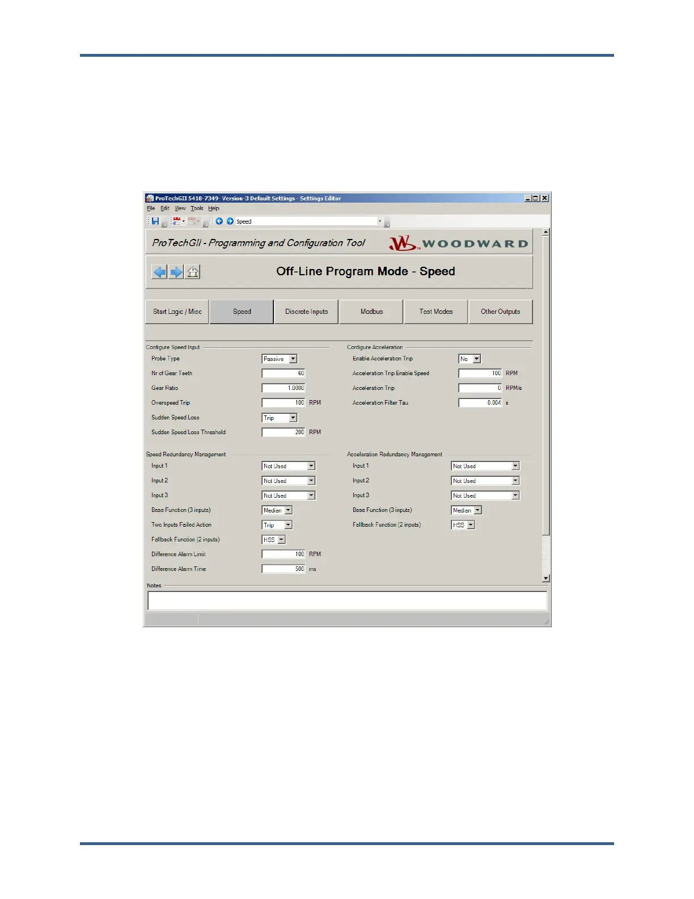
Task: Open the Enable Acceleration Trip dropdown
Action: click(x=477, y=359)
